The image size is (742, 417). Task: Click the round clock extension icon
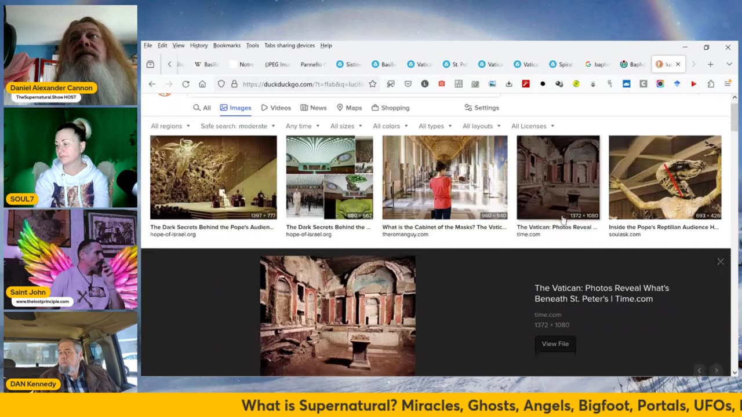425,84
